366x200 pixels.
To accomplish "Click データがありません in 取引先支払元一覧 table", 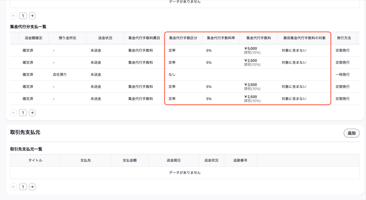I will [x=185, y=173].
